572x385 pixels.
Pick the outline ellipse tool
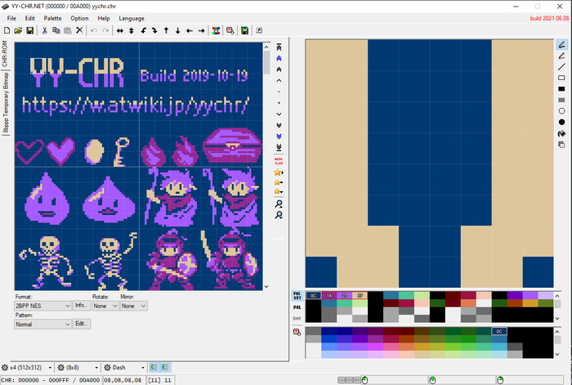pyautogui.click(x=561, y=110)
